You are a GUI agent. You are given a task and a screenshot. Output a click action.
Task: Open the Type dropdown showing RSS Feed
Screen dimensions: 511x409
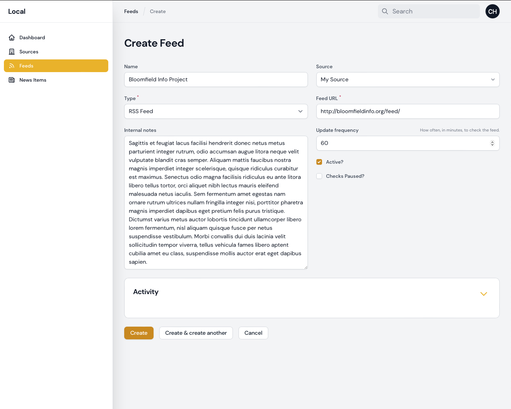click(216, 111)
